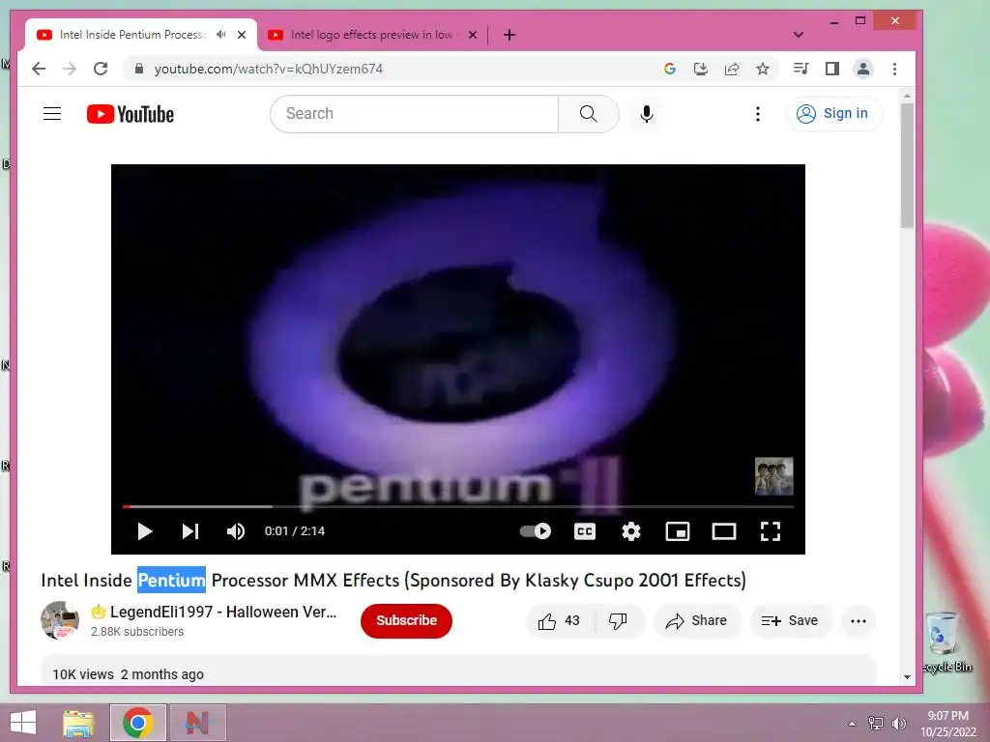Close the Intel logo effects tab
The image size is (990, 742).
(x=472, y=35)
